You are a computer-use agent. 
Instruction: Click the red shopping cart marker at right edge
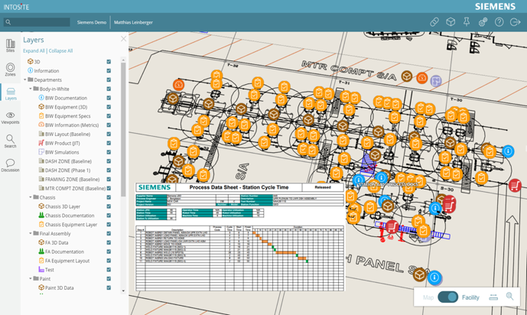click(x=515, y=185)
